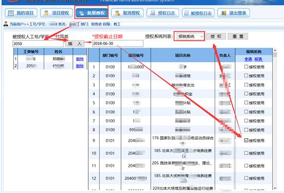Click department code 0101 in row 9

[x=110, y=140]
